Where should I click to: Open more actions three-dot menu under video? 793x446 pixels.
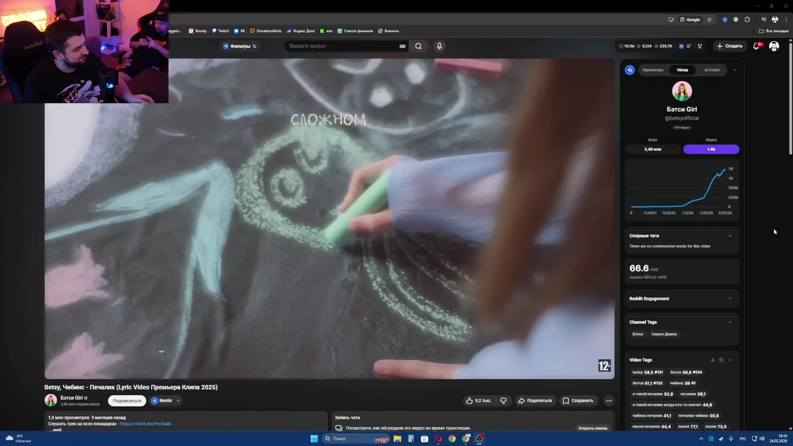coord(609,401)
